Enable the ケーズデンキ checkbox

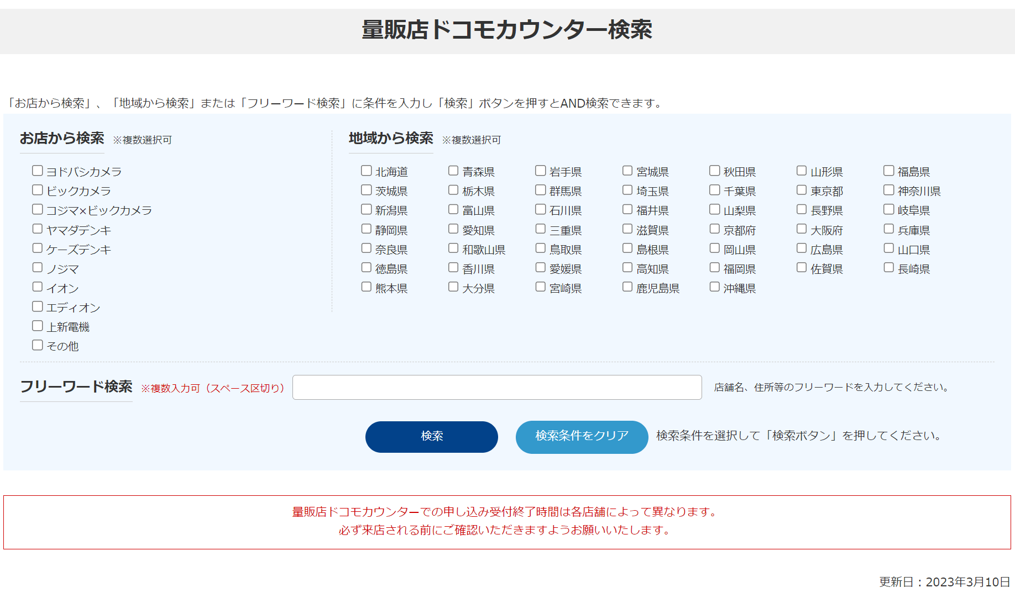[38, 248]
